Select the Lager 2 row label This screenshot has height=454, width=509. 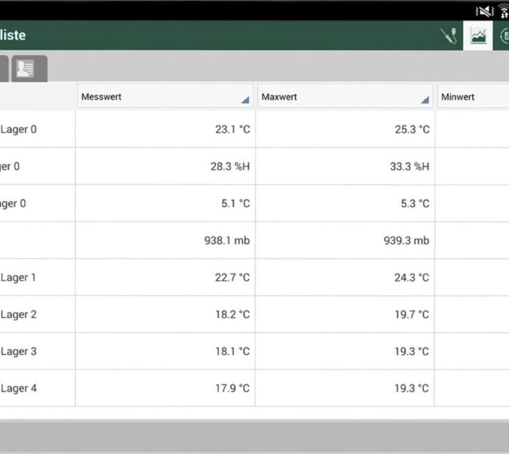coord(19,315)
